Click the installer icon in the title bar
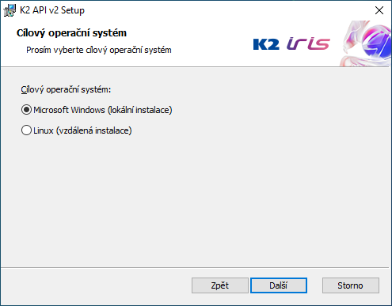 pos(10,10)
